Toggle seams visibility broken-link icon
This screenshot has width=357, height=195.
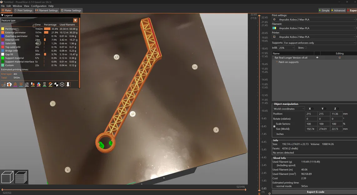tap(27, 85)
